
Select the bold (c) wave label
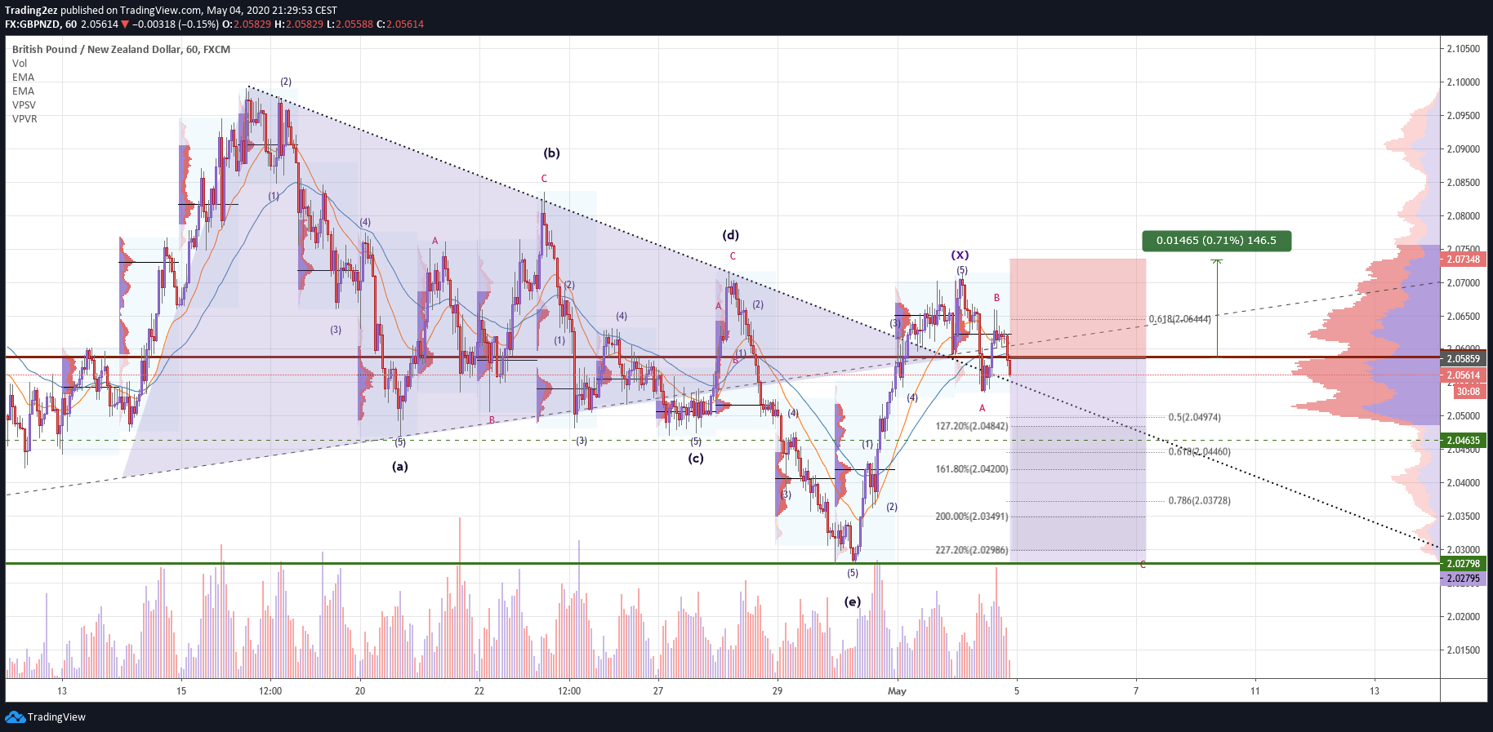pos(695,459)
